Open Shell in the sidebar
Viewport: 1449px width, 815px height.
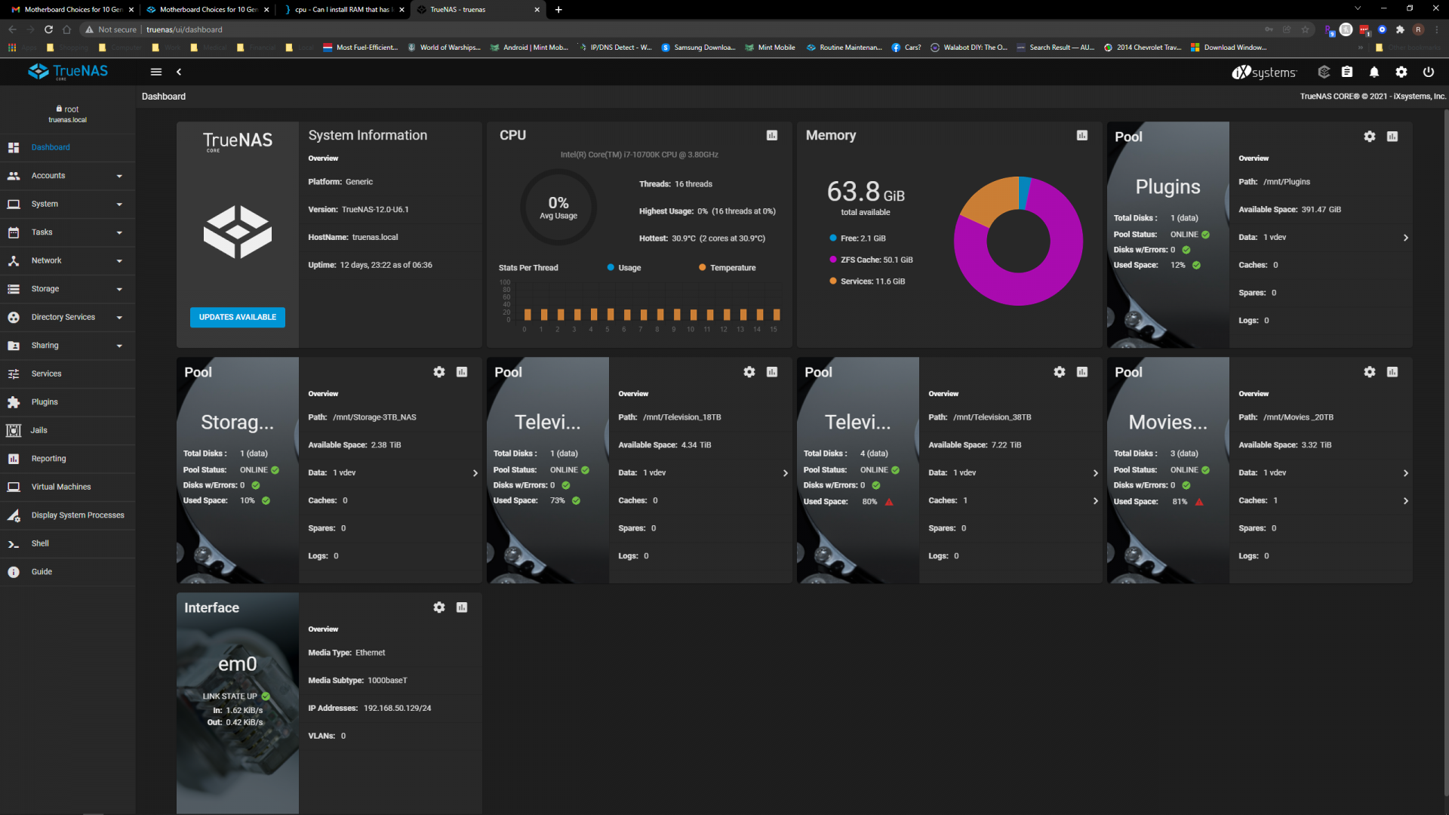tap(67, 544)
